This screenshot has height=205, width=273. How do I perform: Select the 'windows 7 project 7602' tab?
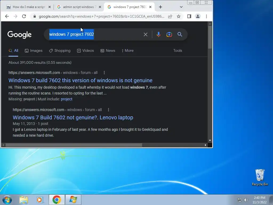pos(130,7)
